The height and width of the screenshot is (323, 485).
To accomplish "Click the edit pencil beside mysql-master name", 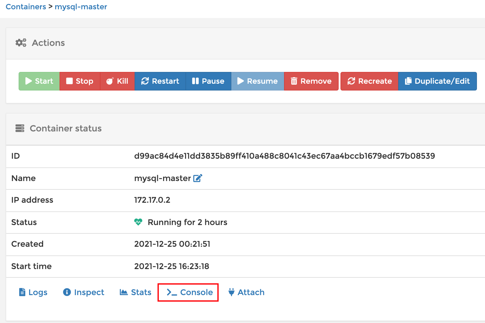I will click(x=198, y=178).
